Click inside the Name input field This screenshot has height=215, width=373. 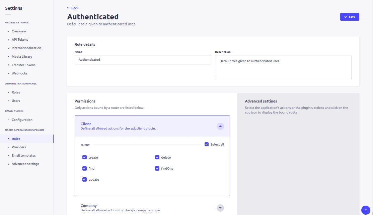(x=143, y=59)
